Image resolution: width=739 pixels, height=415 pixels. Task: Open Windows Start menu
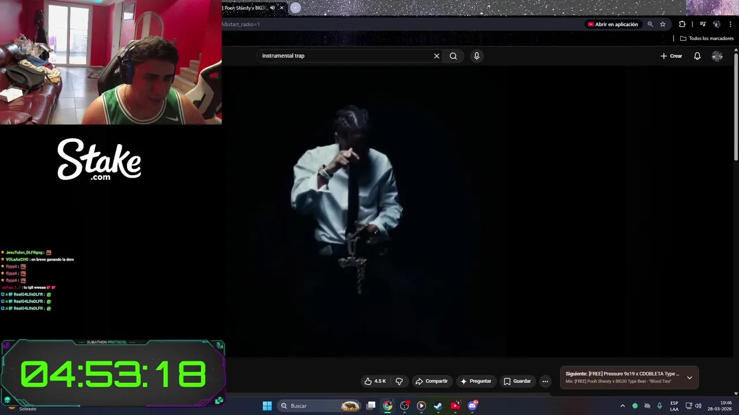pos(267,406)
